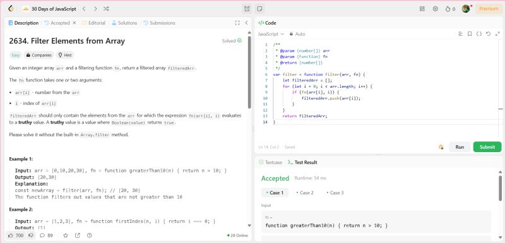505x243 pixels.
Task: Pick a random question with shuffle icon
Action: [106, 9]
